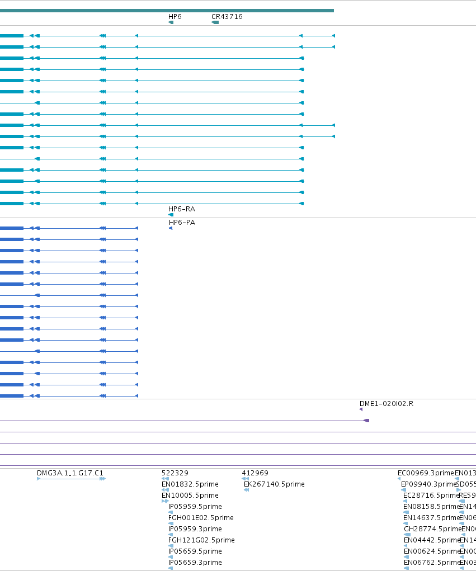Select the HP6-RA transcript glyph
The width and height of the screenshot is (476, 571).
(x=171, y=215)
